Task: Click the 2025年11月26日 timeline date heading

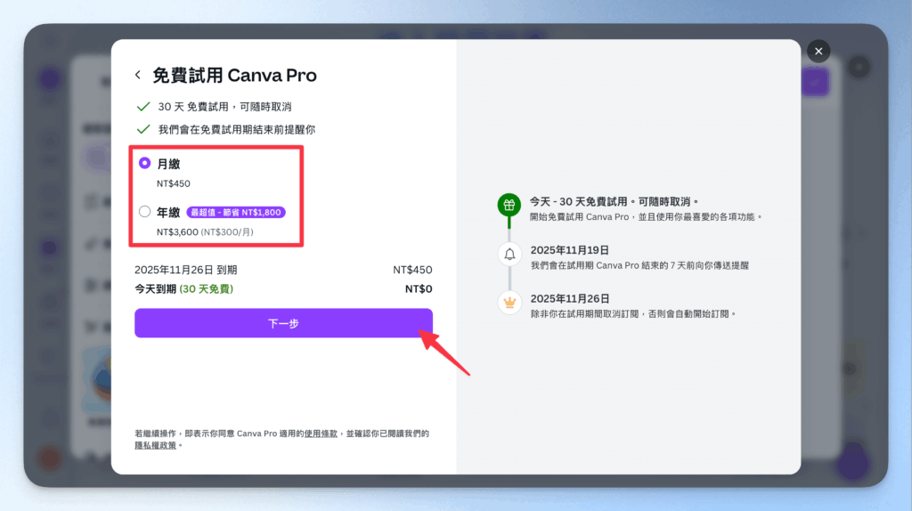Action: [x=570, y=298]
